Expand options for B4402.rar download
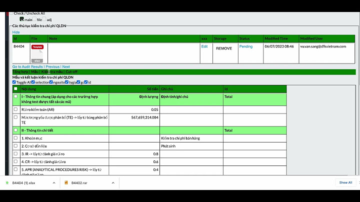The height and width of the screenshot is (202, 360). click(113, 182)
